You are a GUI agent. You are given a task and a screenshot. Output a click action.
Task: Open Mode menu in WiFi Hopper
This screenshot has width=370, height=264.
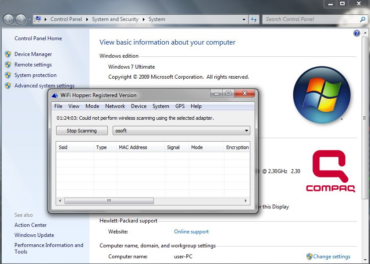(92, 106)
